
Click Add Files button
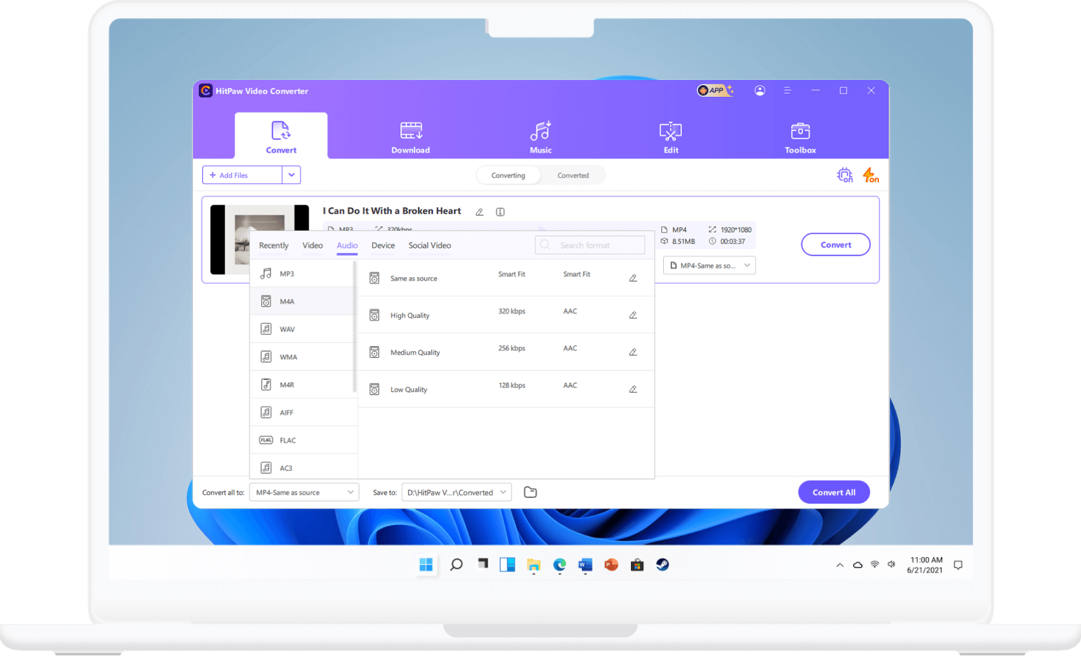(242, 175)
